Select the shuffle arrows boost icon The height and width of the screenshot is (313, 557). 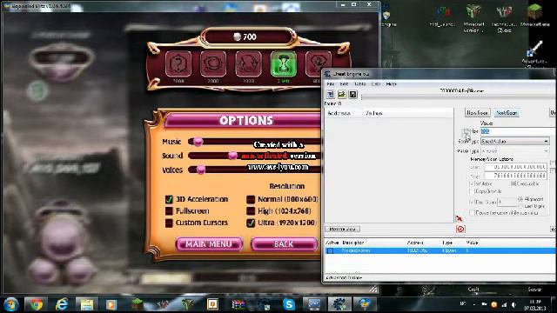(x=248, y=64)
